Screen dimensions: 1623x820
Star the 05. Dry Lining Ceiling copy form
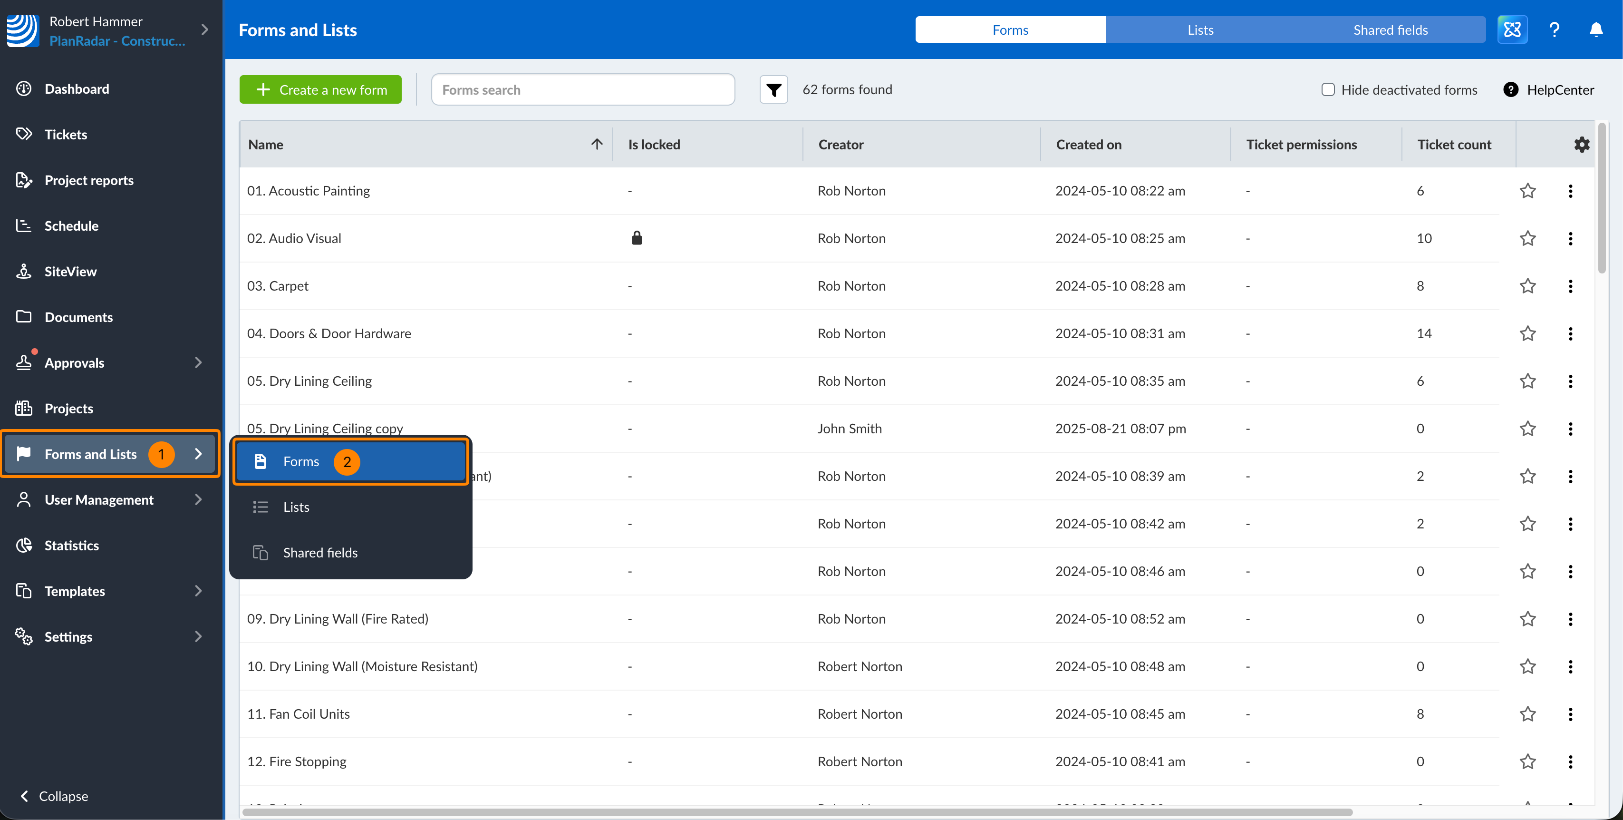[x=1527, y=429]
